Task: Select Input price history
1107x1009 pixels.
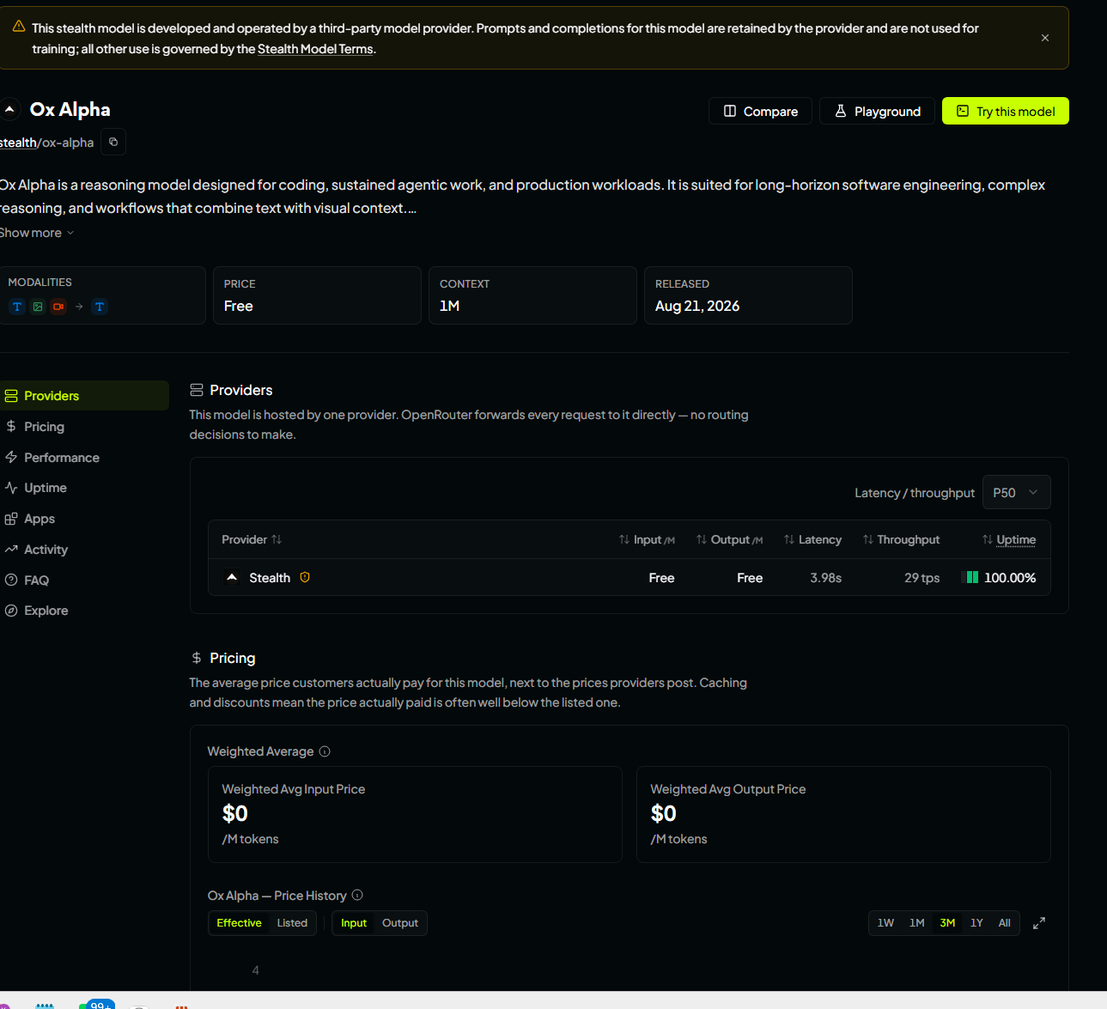Action: click(x=354, y=923)
